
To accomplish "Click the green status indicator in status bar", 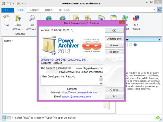I will coord(158,118).
